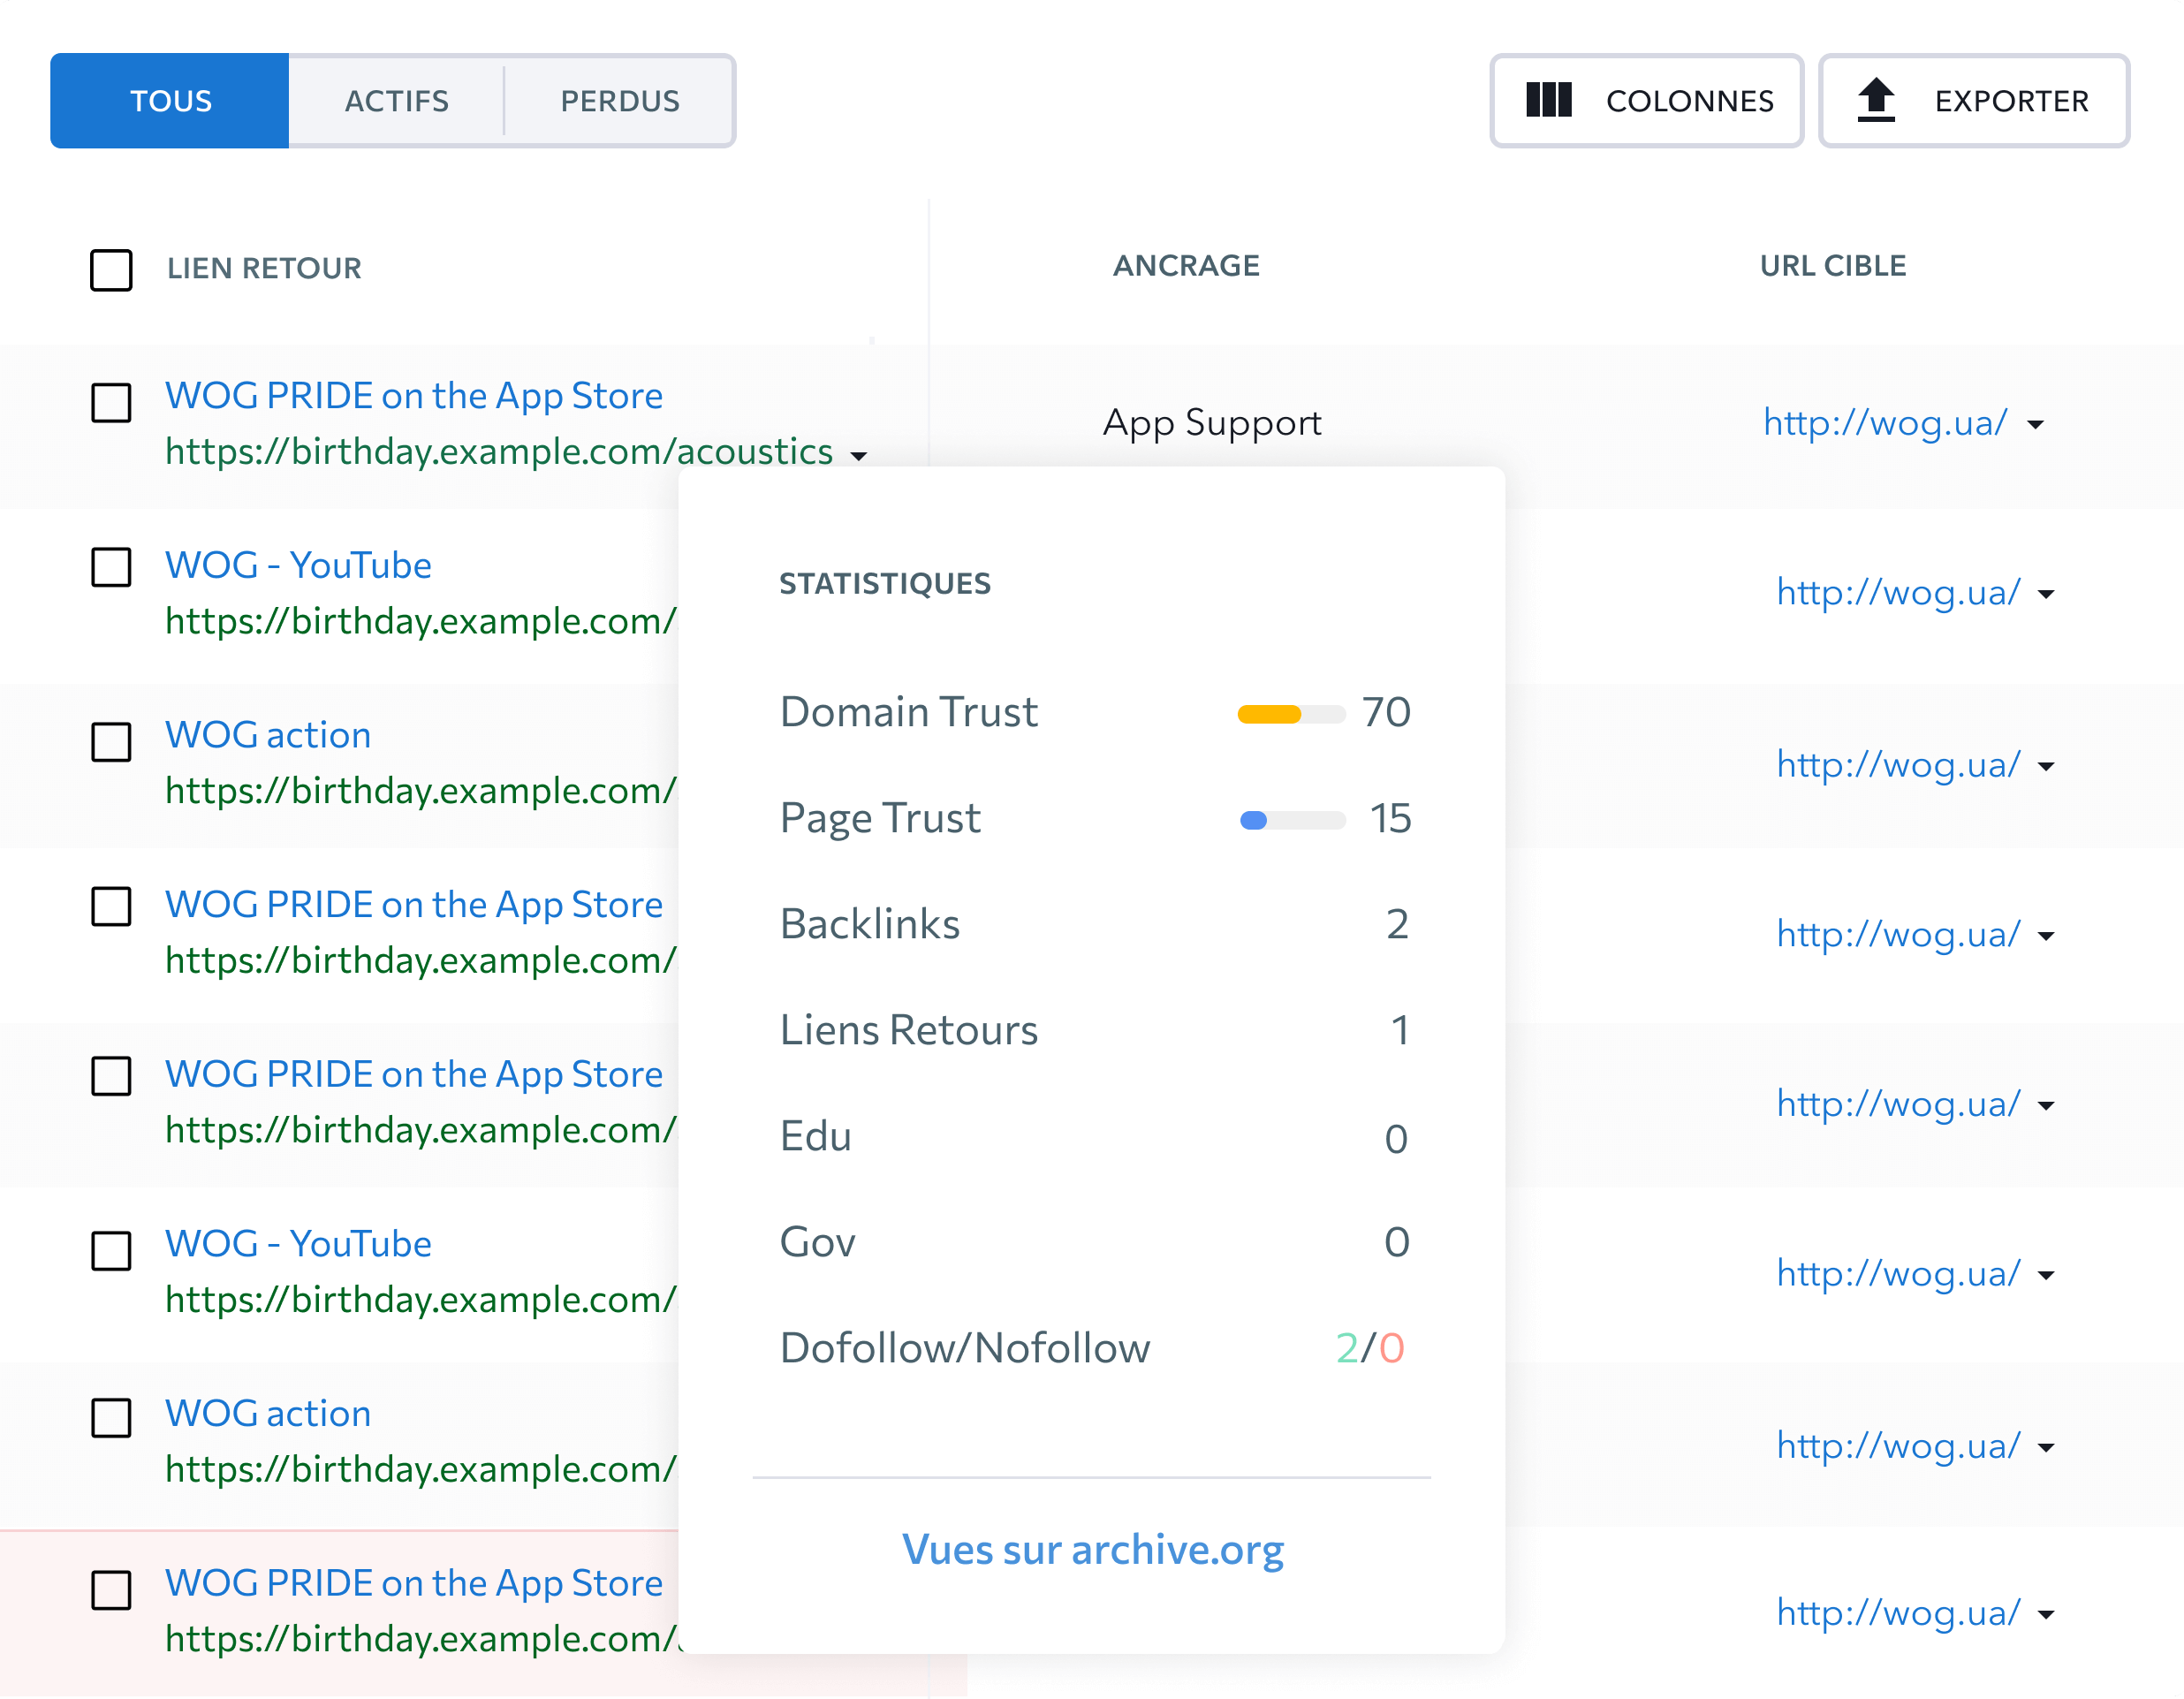Open the second WOG - YouTube title link
The width and height of the screenshot is (2184, 1699).
pyautogui.click(x=298, y=1244)
